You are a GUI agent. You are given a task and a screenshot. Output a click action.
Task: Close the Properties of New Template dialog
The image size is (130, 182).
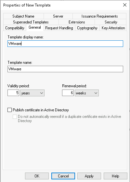pos(125,5)
